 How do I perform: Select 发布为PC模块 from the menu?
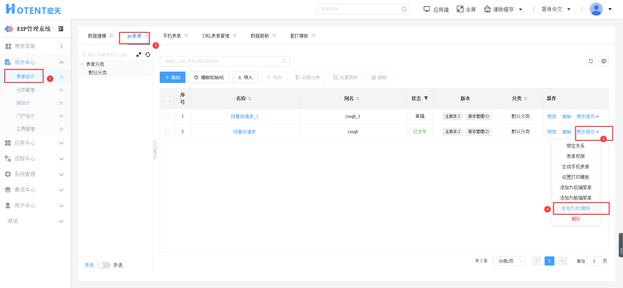pyautogui.click(x=576, y=208)
